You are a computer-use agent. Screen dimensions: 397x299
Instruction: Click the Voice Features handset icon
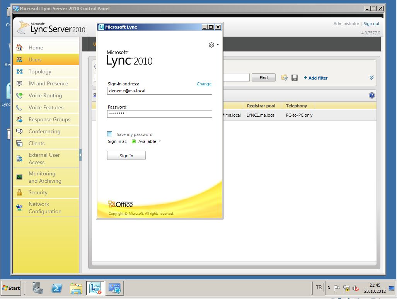(x=19, y=107)
